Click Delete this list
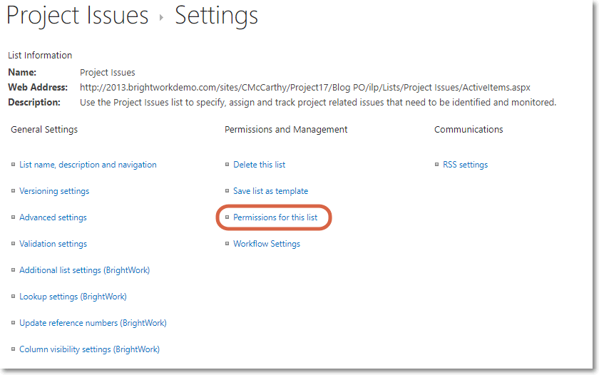 coord(259,165)
